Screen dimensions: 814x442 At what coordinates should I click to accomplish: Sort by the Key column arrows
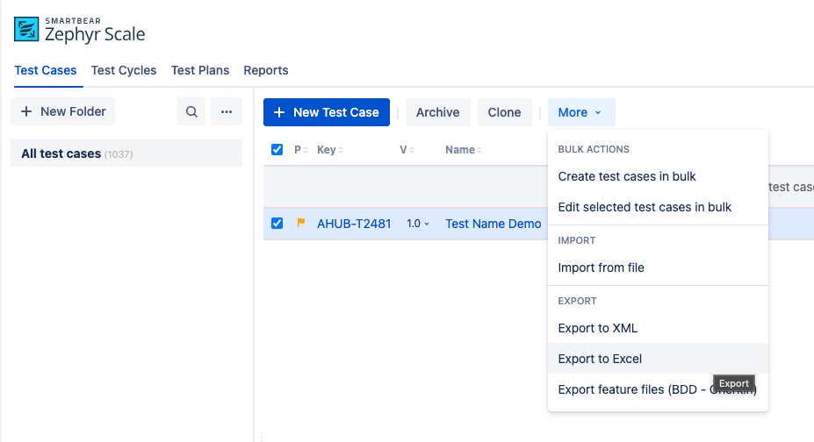click(x=341, y=150)
